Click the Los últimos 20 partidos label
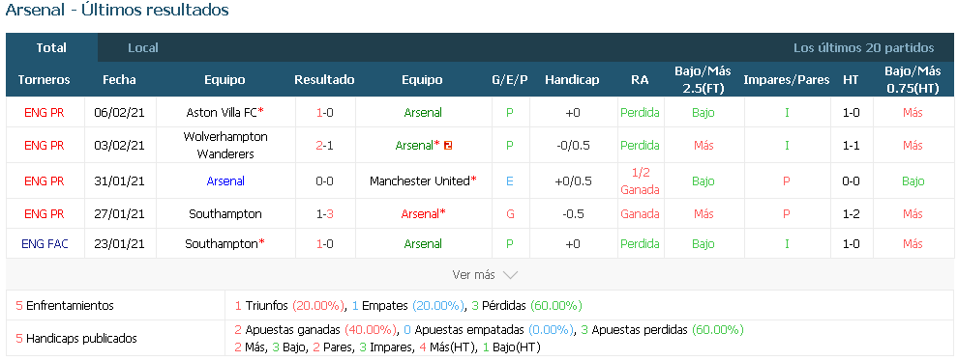The width and height of the screenshot is (958, 361). point(863,47)
